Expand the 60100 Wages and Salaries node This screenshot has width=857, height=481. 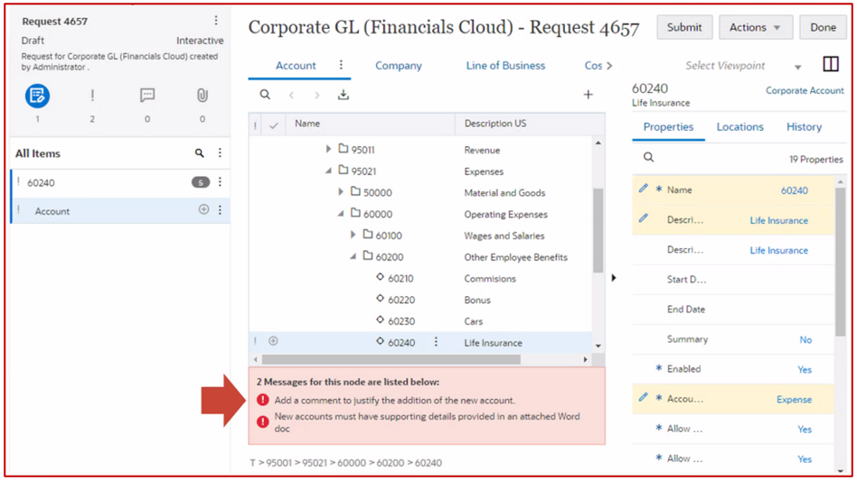coord(353,235)
